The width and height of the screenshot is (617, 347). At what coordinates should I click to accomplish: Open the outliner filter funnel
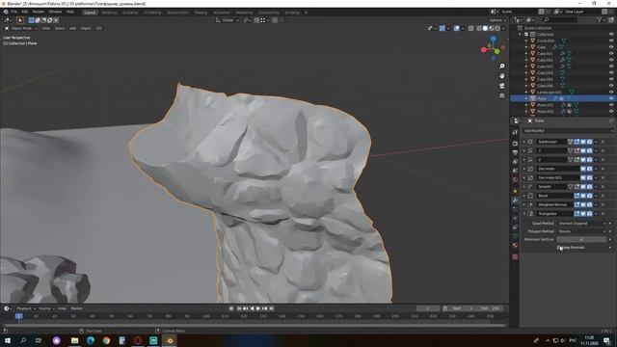600,19
